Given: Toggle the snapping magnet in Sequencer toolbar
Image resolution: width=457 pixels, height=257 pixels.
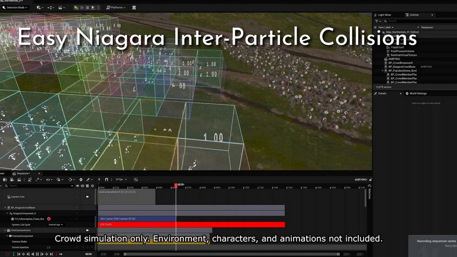Looking at the screenshot, I should (107, 179).
